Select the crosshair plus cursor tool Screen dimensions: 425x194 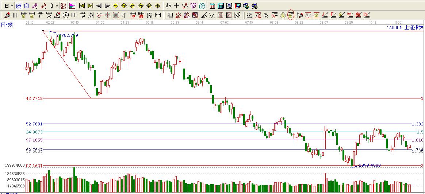coord(177,6)
